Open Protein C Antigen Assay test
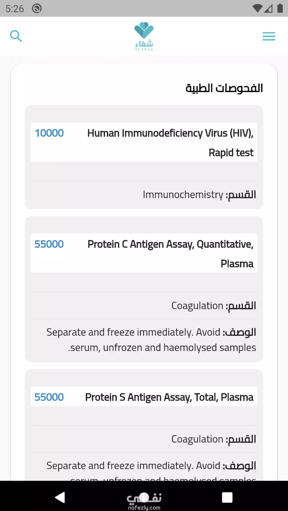This screenshot has height=511, width=288. pyautogui.click(x=170, y=253)
